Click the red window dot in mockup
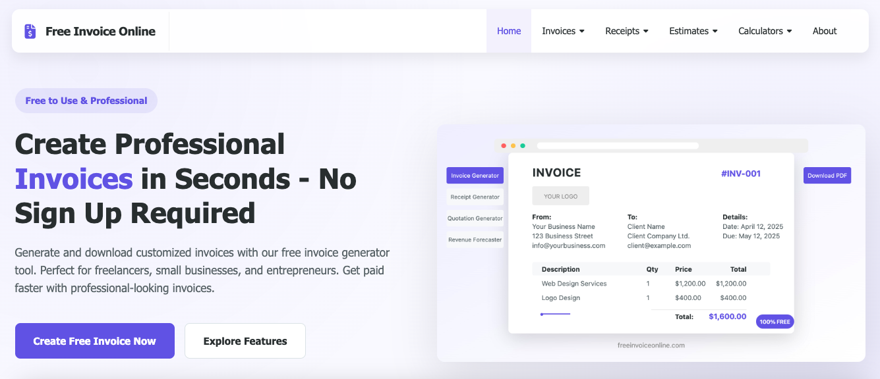880x379 pixels. (504, 145)
